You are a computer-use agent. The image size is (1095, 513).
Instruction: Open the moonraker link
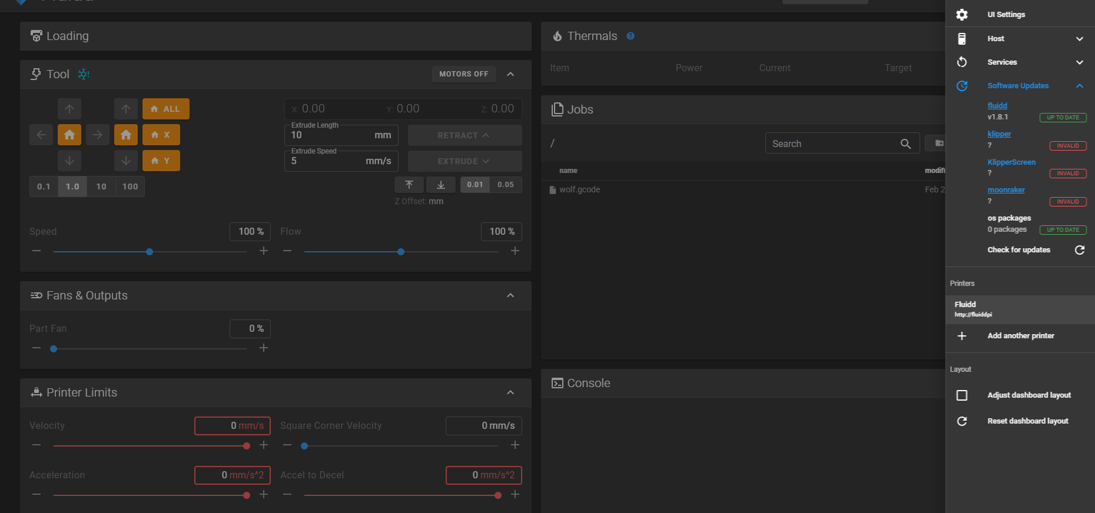pyautogui.click(x=1006, y=190)
